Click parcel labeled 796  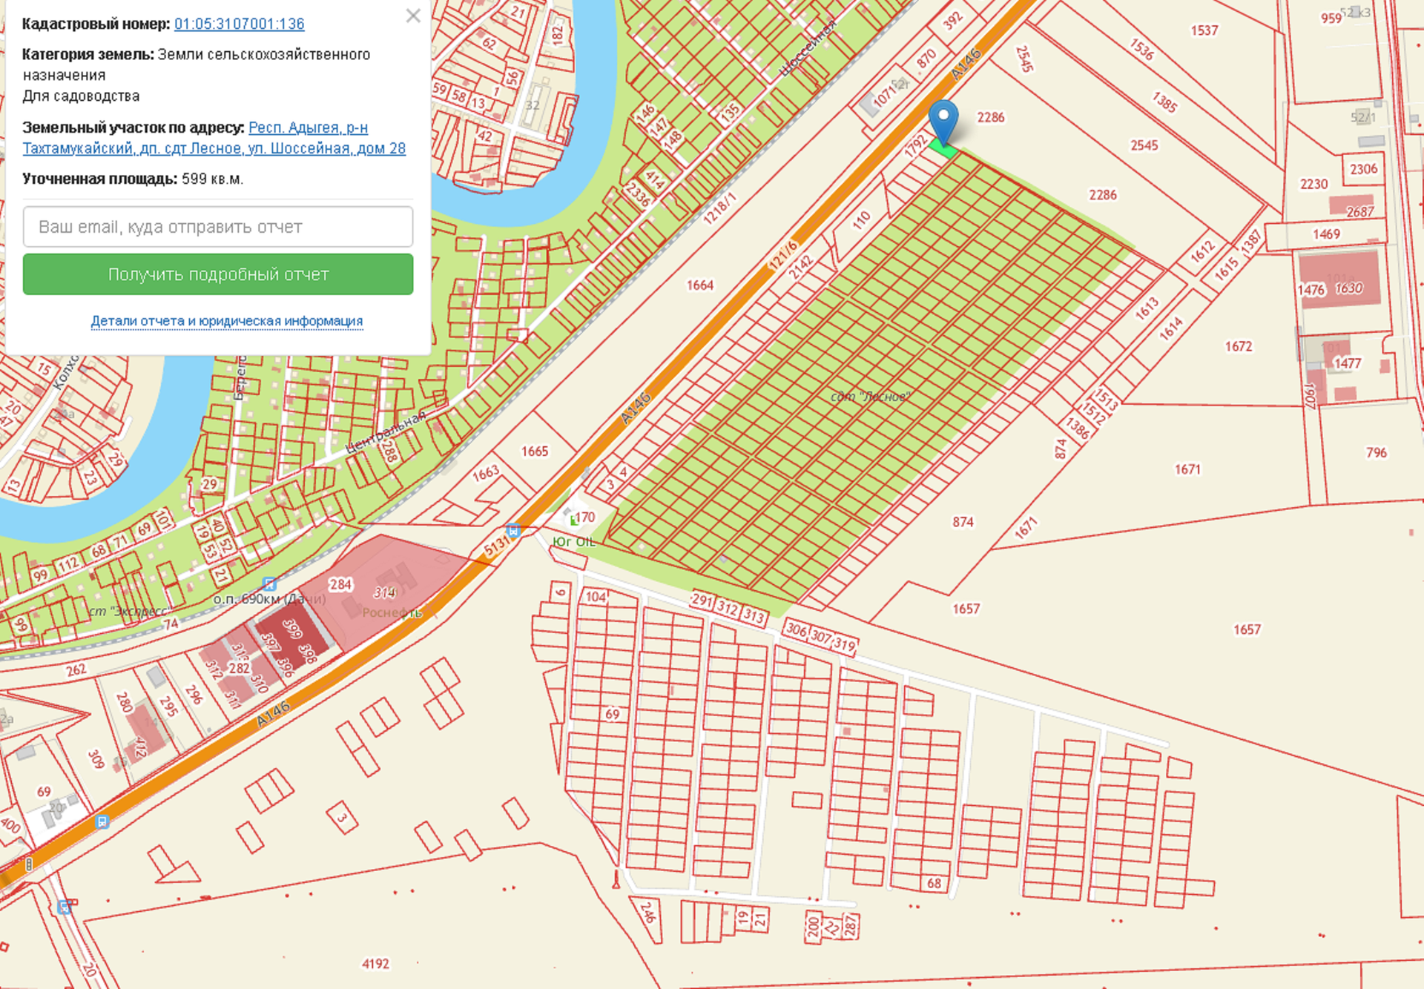click(1376, 452)
